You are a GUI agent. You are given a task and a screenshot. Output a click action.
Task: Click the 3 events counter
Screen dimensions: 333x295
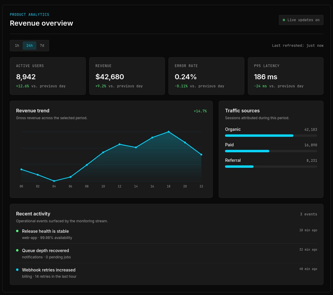pyautogui.click(x=309, y=214)
